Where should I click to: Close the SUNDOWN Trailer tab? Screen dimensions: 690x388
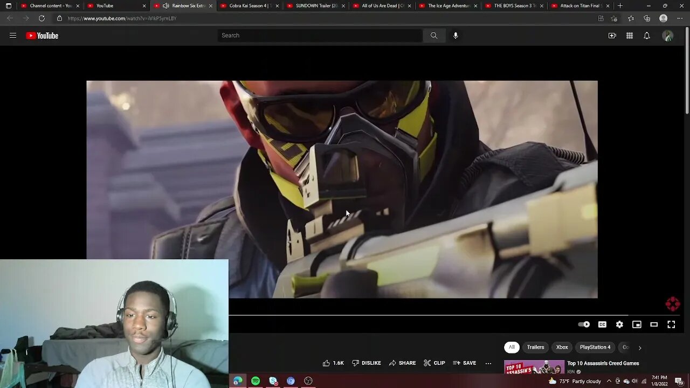(343, 6)
